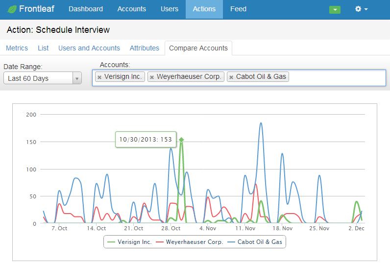Open the Accounts navigation item

[132, 9]
